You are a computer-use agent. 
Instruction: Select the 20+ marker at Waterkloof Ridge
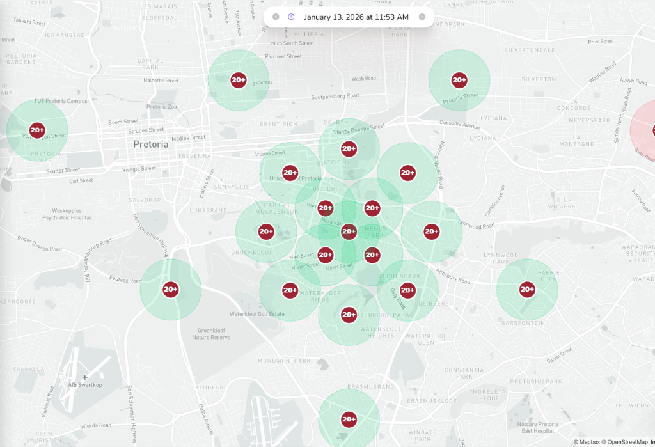click(290, 290)
